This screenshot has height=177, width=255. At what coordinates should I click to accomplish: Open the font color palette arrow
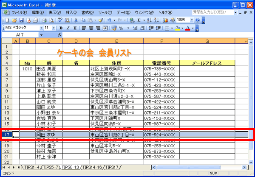click(193, 28)
